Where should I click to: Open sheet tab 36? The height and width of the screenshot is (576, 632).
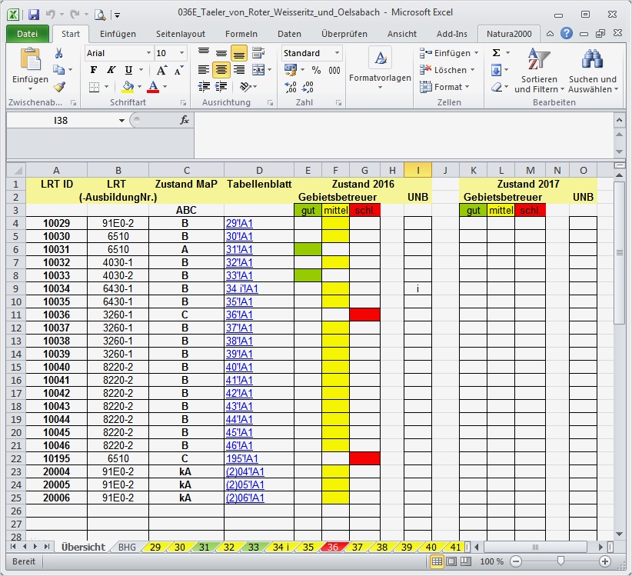click(333, 547)
